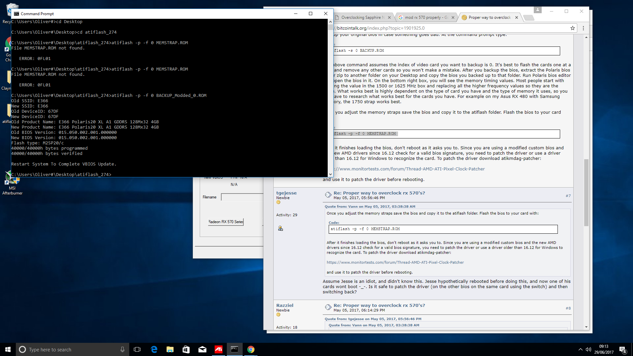
Task: Open the volume control in tray
Action: (x=588, y=349)
